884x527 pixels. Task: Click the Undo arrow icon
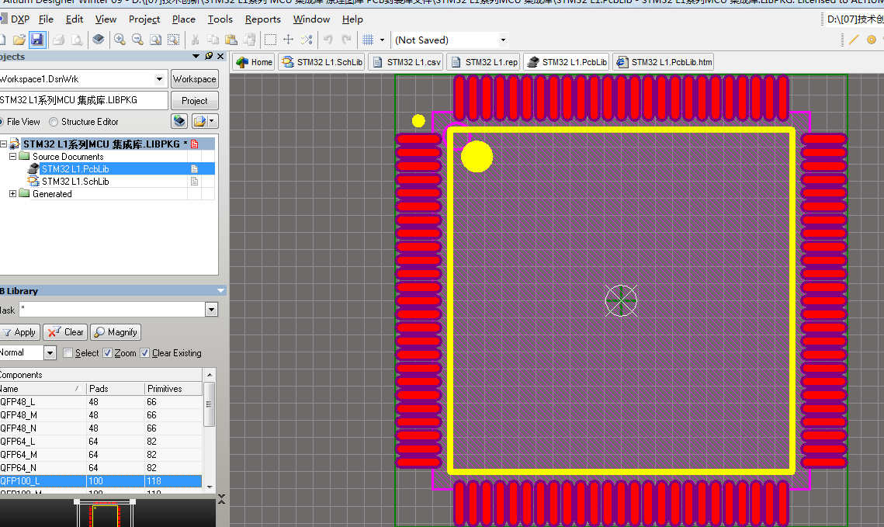click(x=328, y=40)
